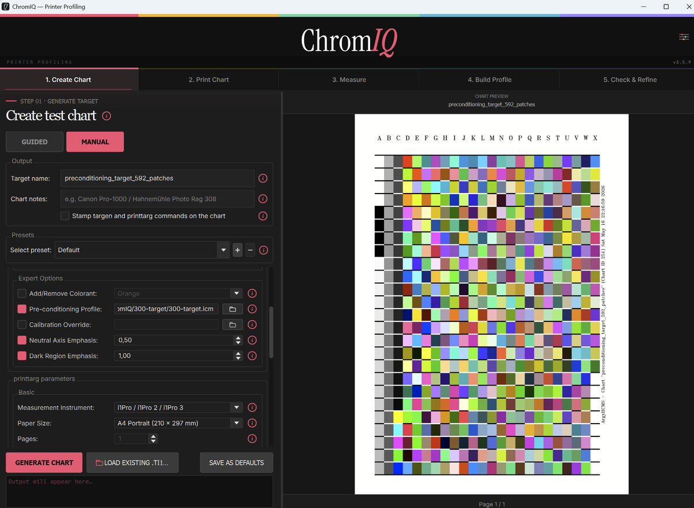
Task: Disable Pre-conditioning Profile checkbox
Action: coord(22,309)
